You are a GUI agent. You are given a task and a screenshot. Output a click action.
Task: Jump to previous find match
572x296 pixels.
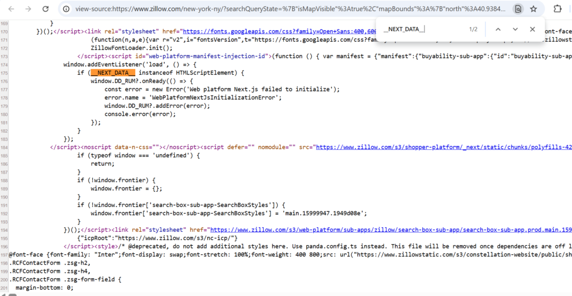[498, 29]
